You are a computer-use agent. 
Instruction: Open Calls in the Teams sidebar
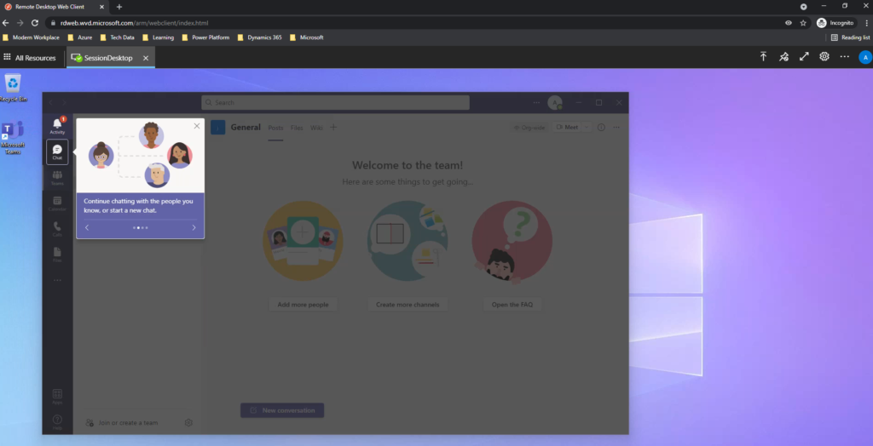click(x=57, y=229)
